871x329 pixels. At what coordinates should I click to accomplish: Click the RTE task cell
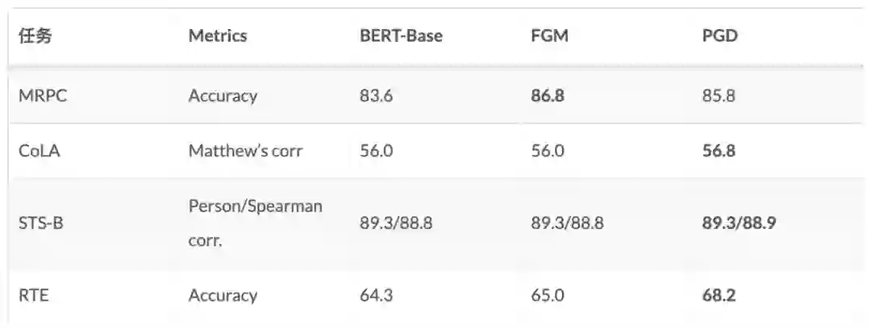(33, 295)
